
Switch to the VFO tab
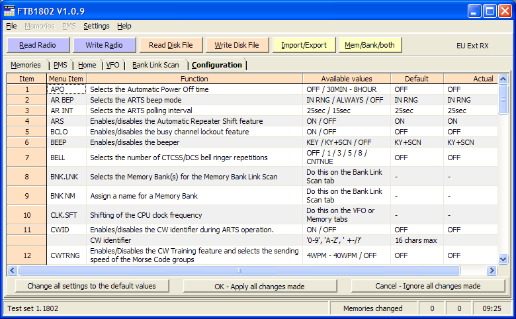112,65
